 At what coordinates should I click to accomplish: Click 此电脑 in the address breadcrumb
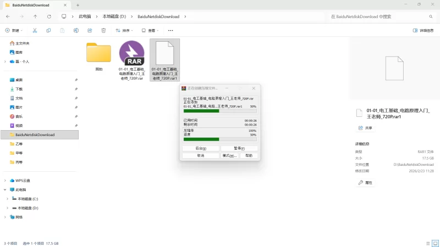(x=85, y=16)
